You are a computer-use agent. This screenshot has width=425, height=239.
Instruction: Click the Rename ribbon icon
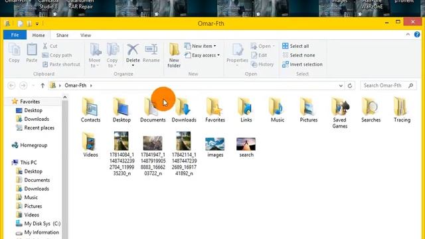151,53
